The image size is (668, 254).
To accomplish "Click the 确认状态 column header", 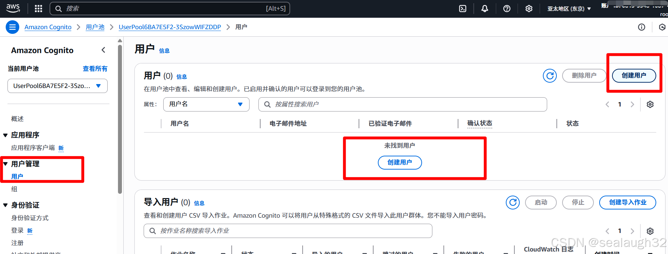I will (479, 123).
